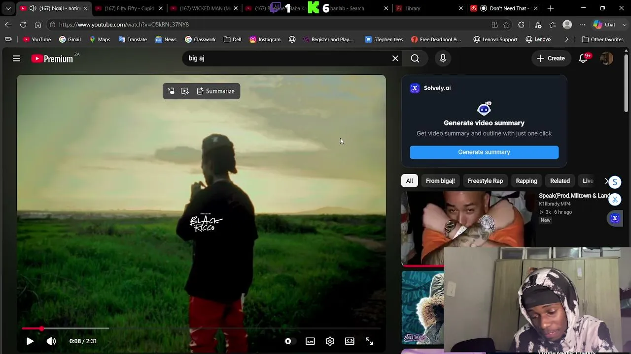Open the K1llbrady.MP4 channel name

pos(555,204)
